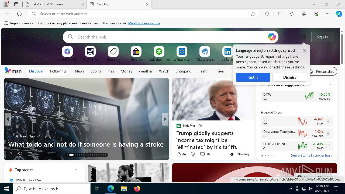Launch Firefox from the taskbar
The width and height of the screenshot is (345, 194).
pos(137,189)
